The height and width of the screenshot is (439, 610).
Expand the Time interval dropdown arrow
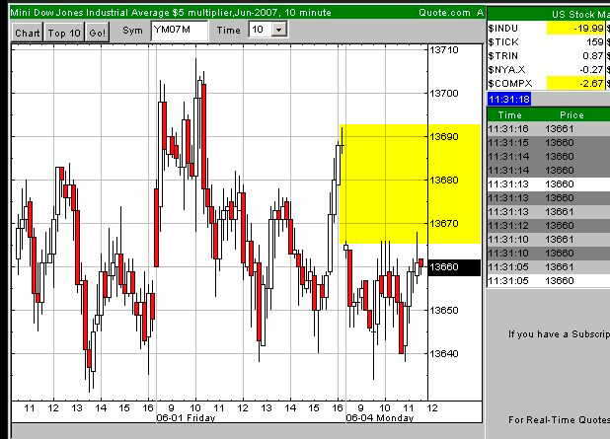tap(278, 31)
